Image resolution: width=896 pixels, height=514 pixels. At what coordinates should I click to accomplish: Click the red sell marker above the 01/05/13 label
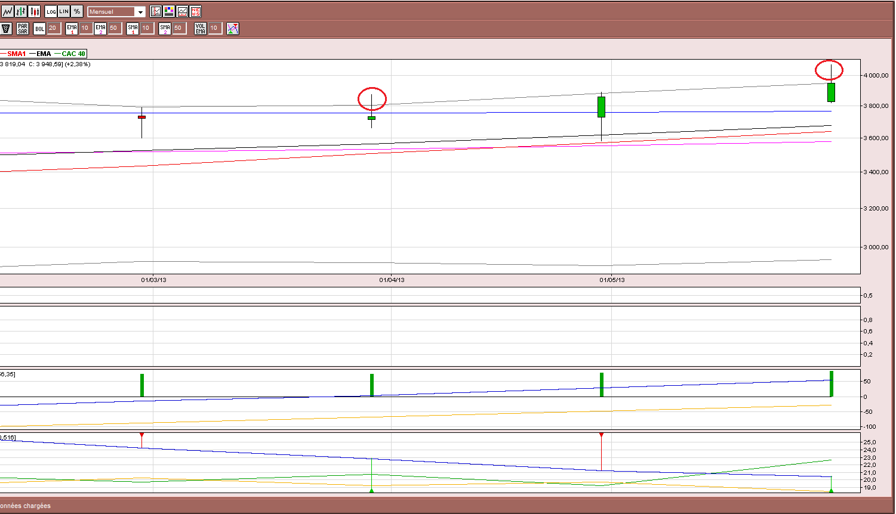tap(601, 435)
